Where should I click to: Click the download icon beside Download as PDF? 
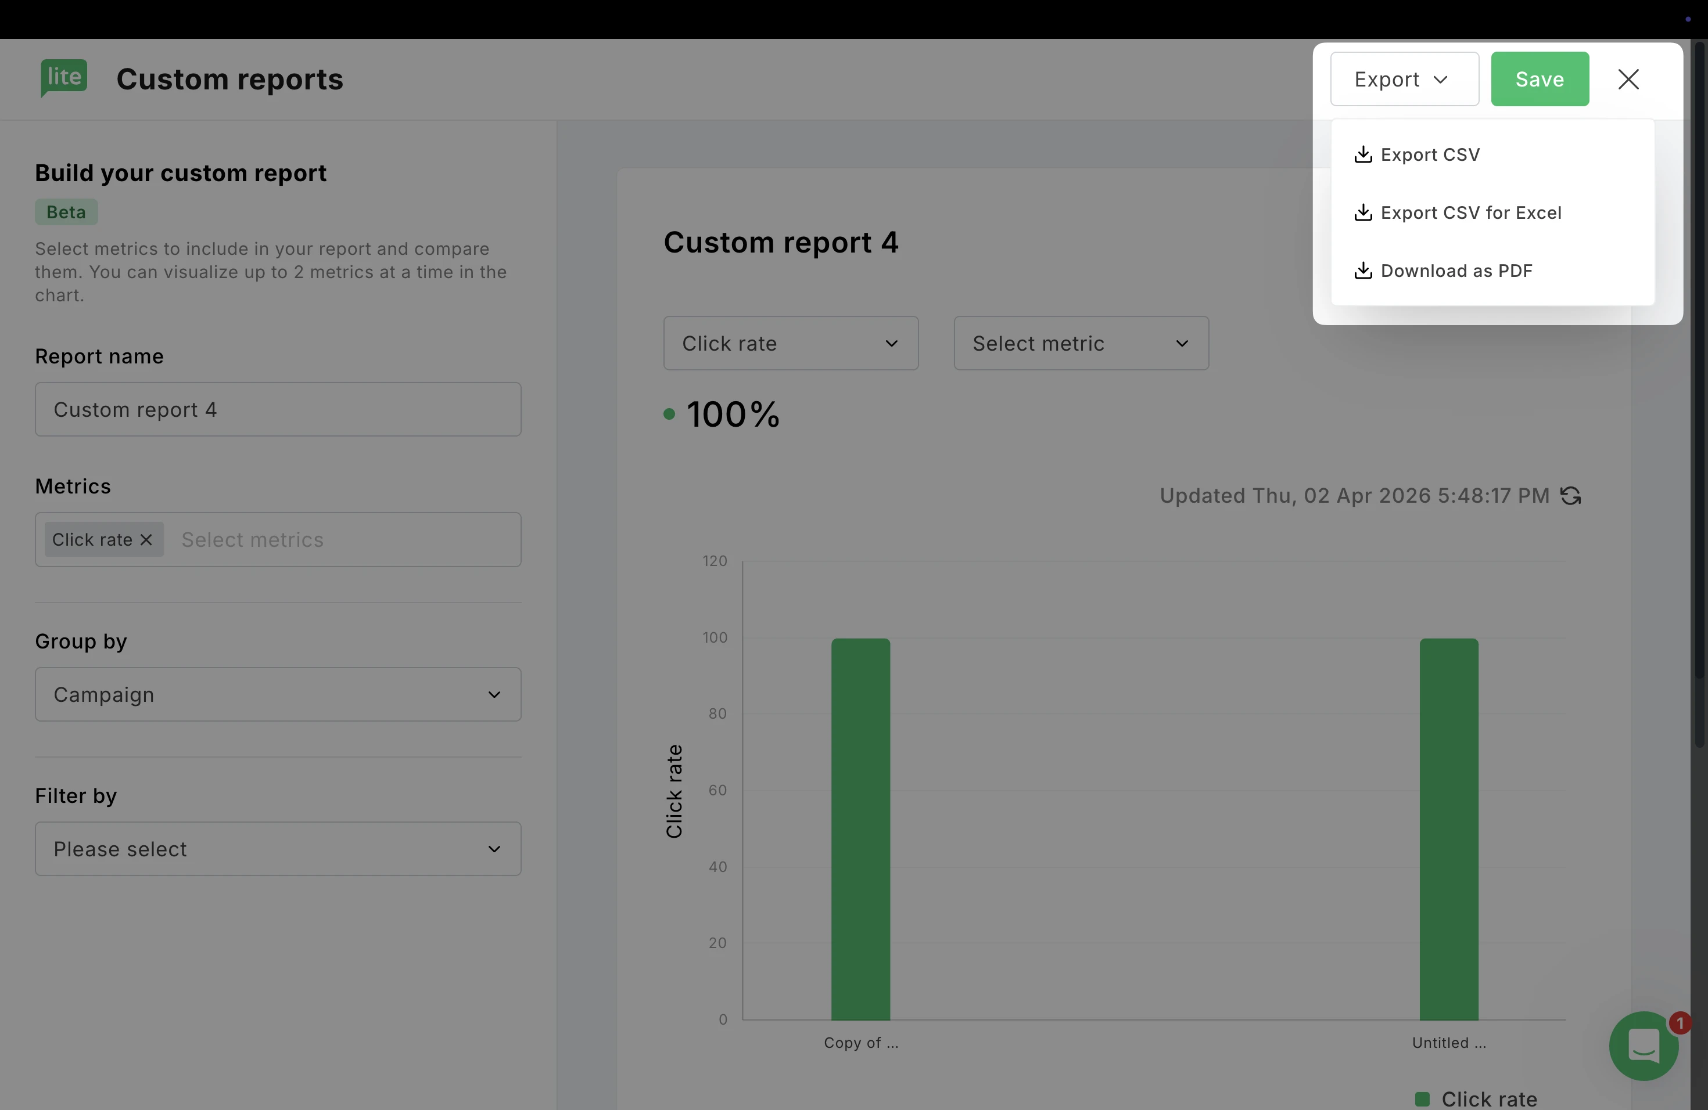click(x=1362, y=271)
